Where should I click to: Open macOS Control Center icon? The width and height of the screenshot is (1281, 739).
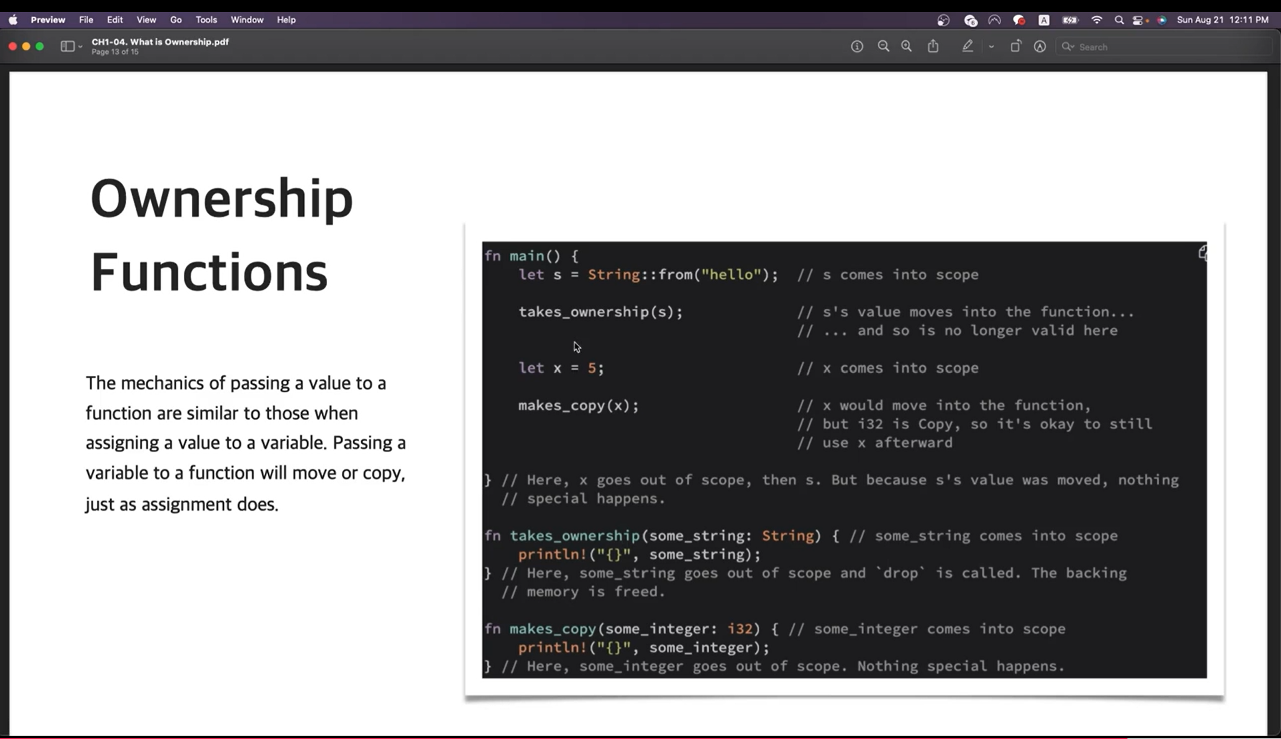(x=1138, y=21)
